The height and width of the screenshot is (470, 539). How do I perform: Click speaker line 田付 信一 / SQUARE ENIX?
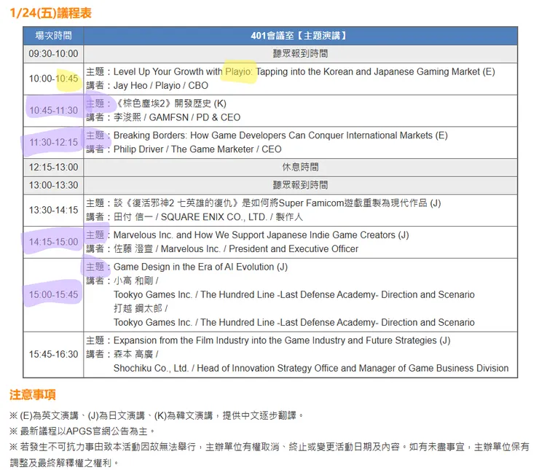tap(194, 217)
